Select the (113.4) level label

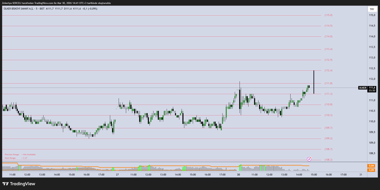(x=328, y=49)
